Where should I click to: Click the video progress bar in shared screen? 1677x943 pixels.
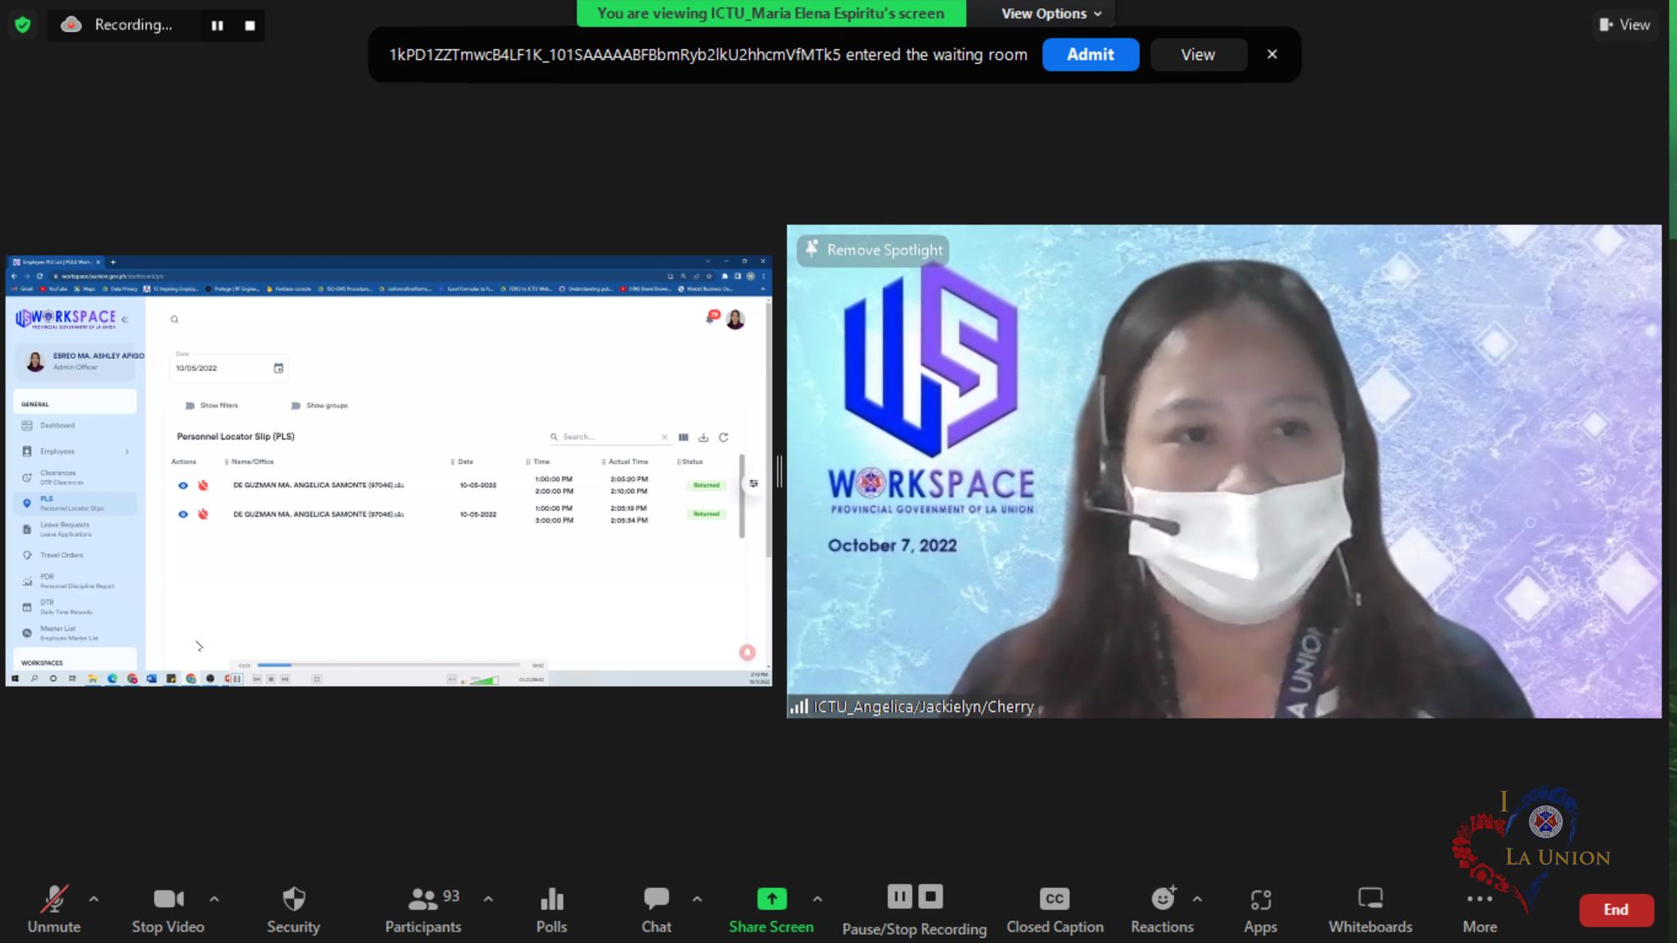[389, 665]
